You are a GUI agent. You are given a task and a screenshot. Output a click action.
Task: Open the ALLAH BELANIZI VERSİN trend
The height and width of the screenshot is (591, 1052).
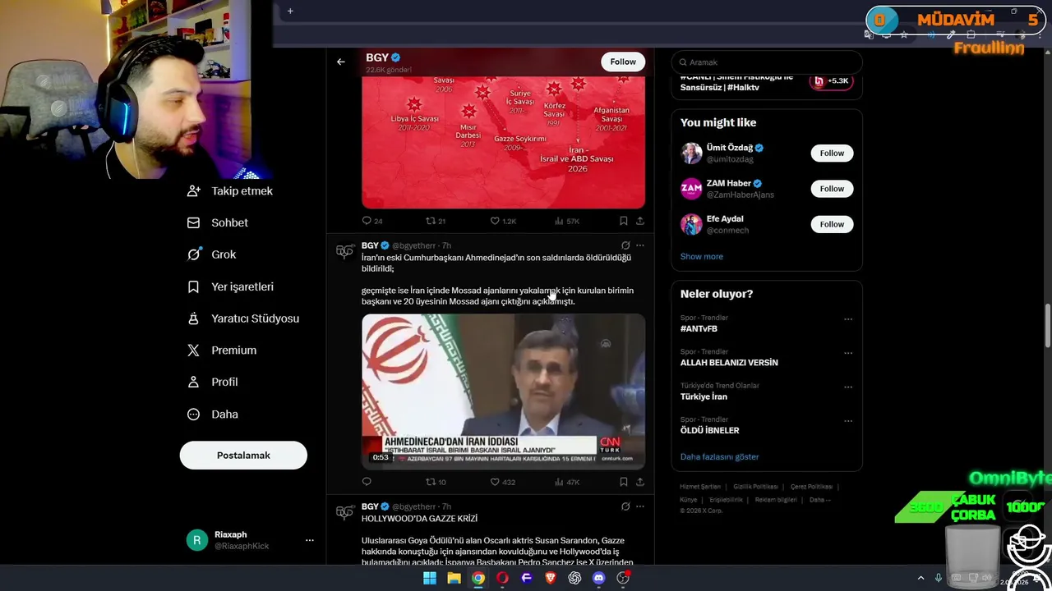(729, 363)
